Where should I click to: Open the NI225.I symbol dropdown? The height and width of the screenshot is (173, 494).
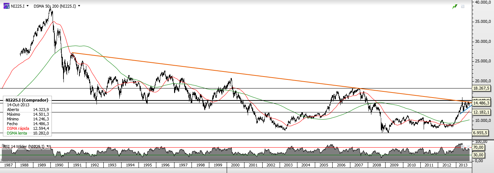click(x=28, y=6)
